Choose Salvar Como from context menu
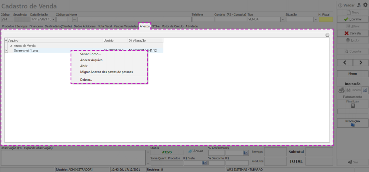The image size is (369, 172). (x=90, y=54)
